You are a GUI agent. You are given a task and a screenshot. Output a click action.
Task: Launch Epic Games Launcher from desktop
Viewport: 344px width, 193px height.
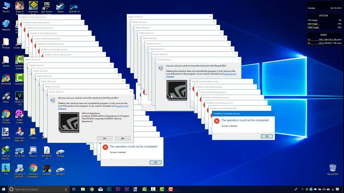(x=47, y=8)
